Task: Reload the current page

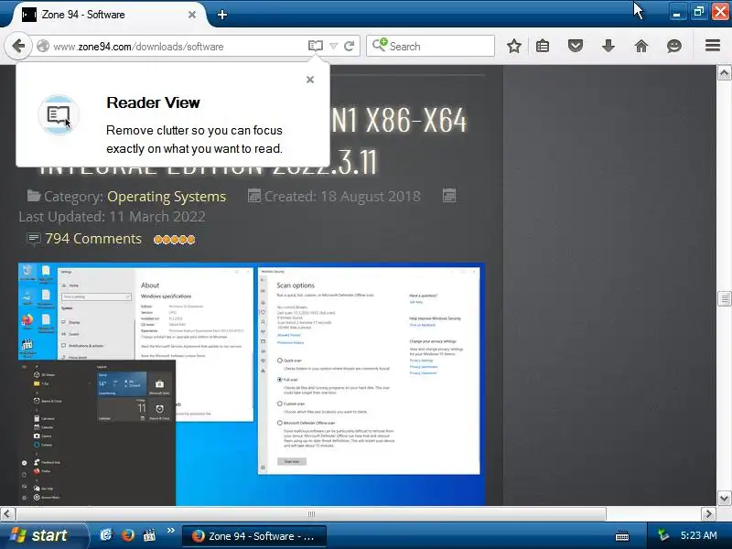Action: coord(349,46)
